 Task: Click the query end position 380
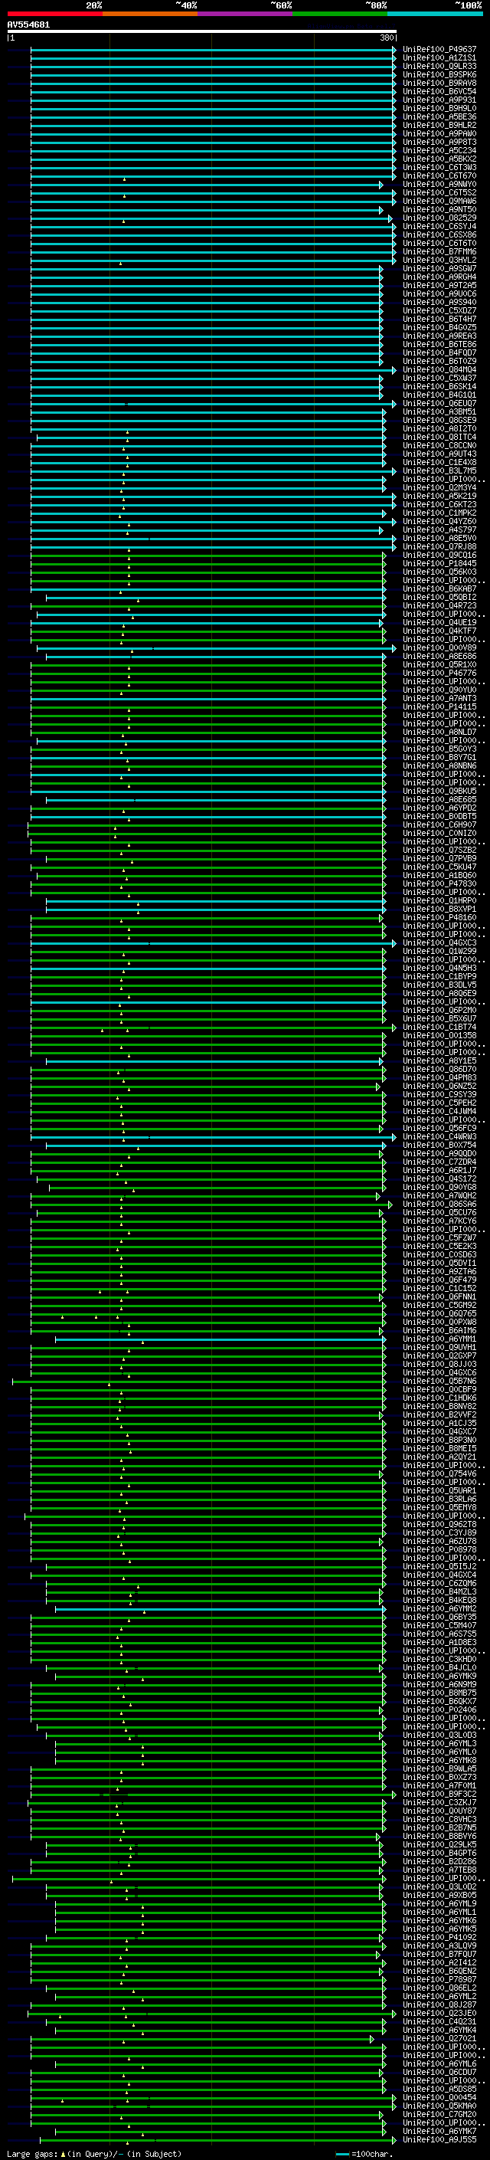coord(386,38)
